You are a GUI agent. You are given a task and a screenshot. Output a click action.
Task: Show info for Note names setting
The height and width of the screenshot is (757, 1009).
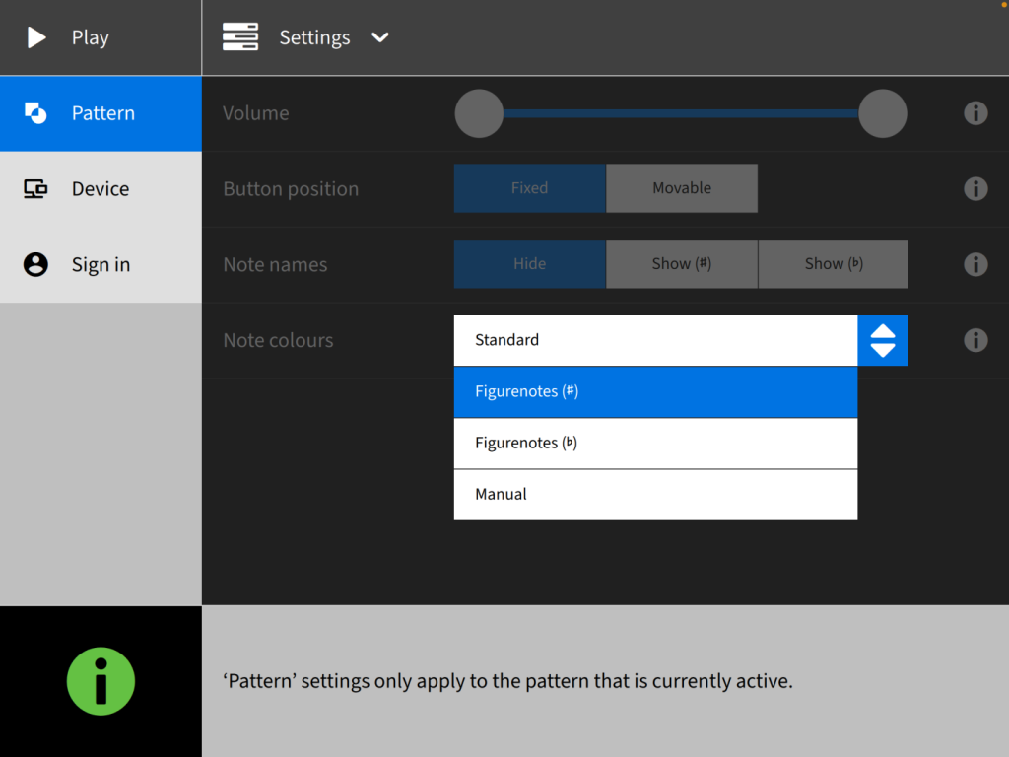coord(975,264)
